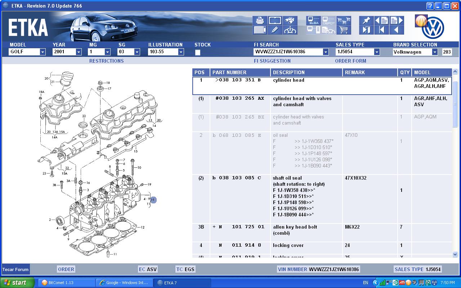Click the EN language indicator in tray
Image resolution: width=461 pixels, height=288 pixels.
click(366, 283)
